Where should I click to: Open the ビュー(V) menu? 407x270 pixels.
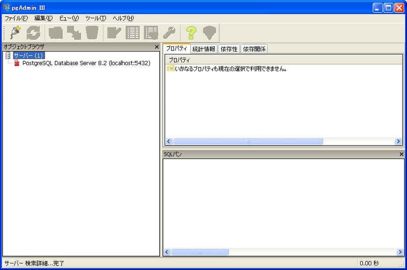click(x=69, y=18)
